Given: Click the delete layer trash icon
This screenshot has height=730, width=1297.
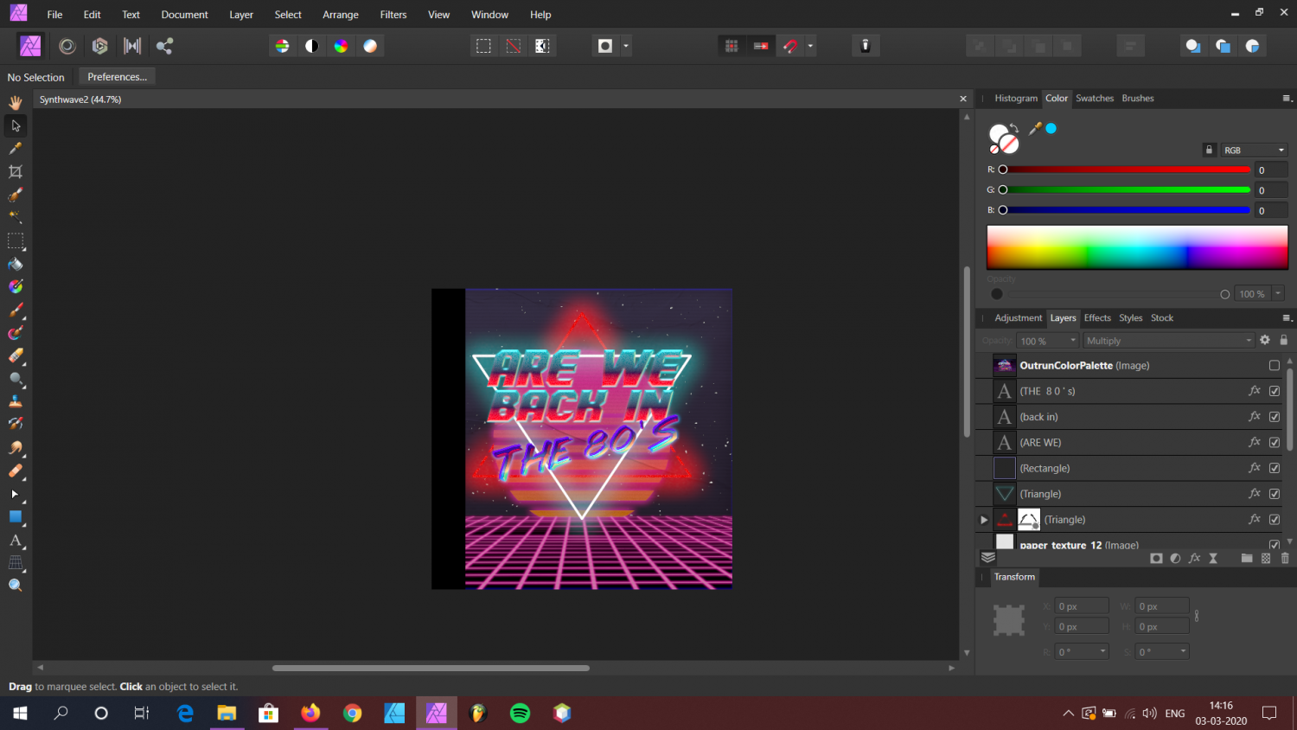Looking at the screenshot, I should 1283,558.
